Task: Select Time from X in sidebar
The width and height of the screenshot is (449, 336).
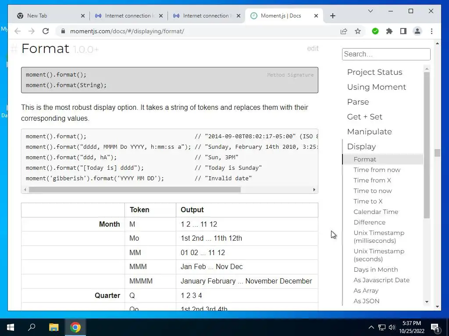Action: [x=372, y=180]
